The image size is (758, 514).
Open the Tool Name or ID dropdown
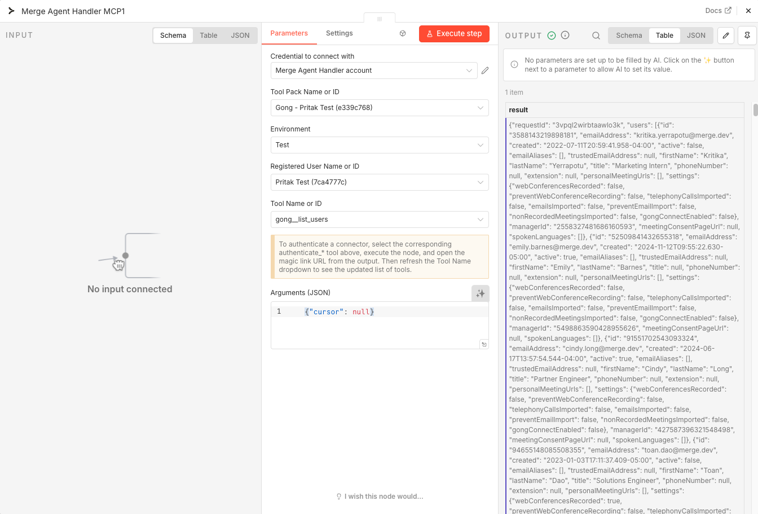coord(380,219)
